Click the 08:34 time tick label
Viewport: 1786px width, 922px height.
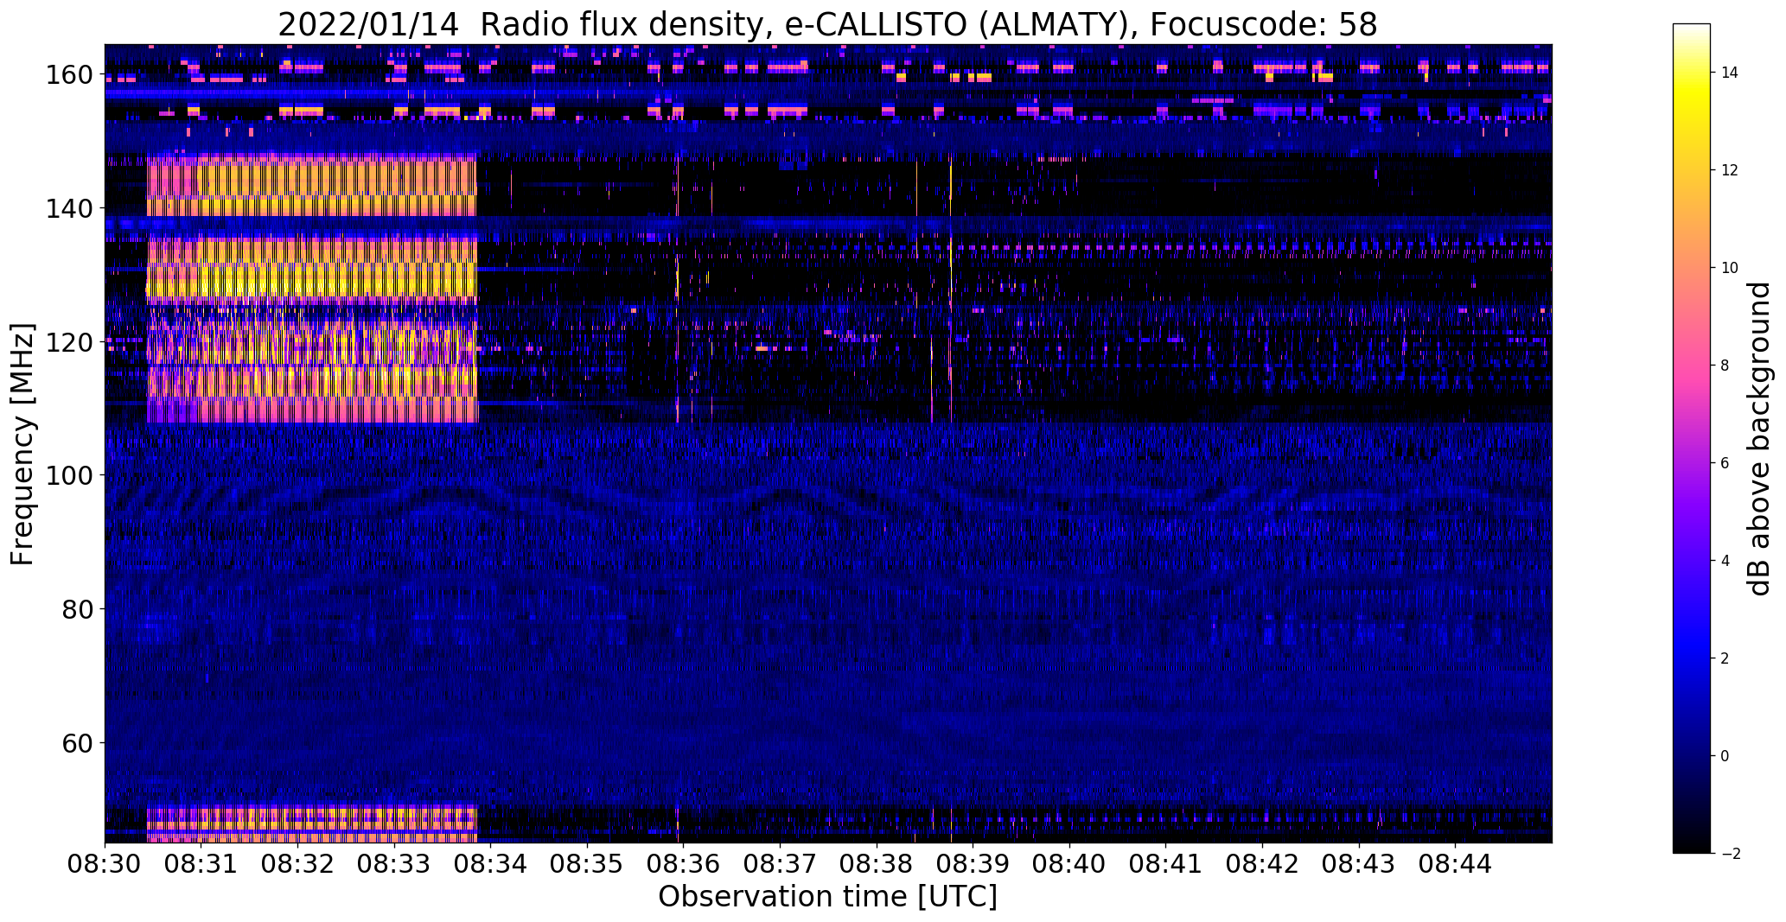tap(490, 864)
